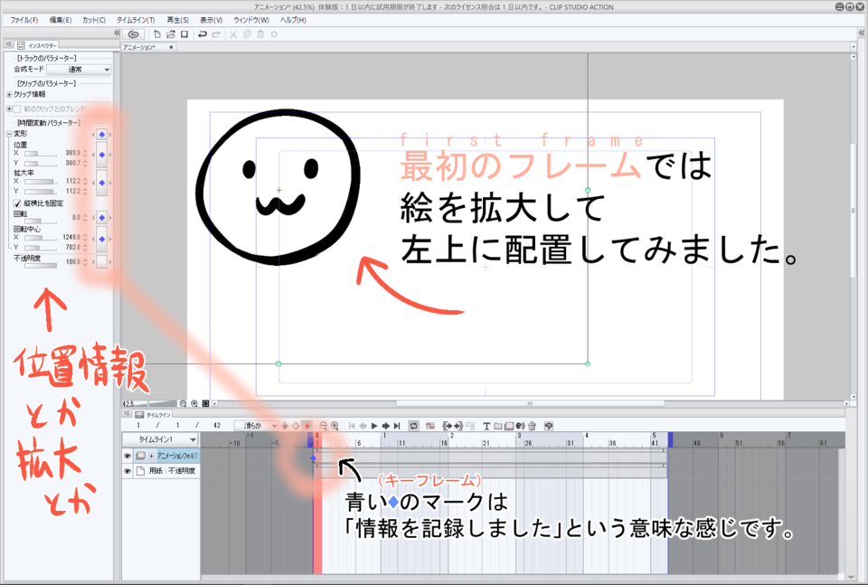Uncheck 縦横比を固定 (fix aspect ratio)
This screenshot has width=868, height=585.
click(16, 203)
